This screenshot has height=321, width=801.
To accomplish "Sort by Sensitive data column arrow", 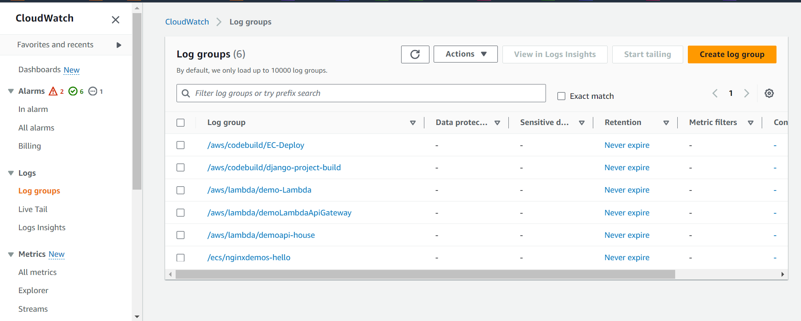I will (582, 123).
